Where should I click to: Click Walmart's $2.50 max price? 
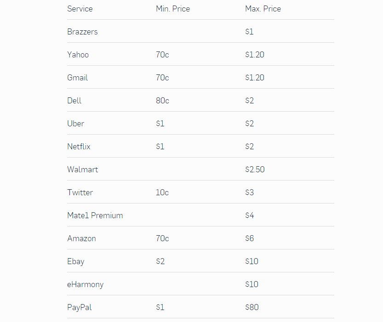(255, 169)
